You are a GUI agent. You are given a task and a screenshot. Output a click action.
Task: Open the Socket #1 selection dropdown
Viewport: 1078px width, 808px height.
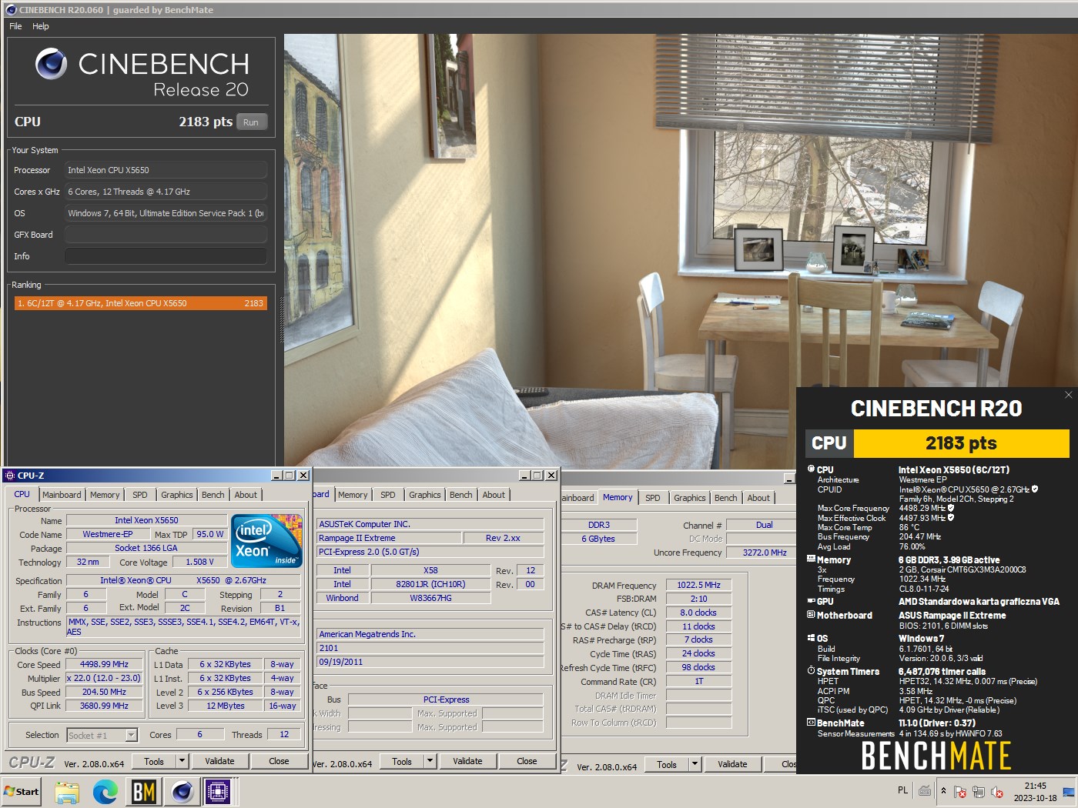[131, 735]
